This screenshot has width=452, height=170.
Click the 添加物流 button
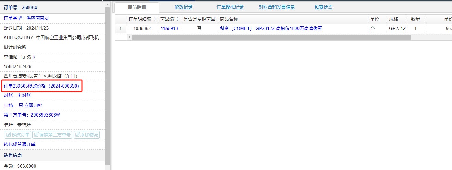(x=87, y=135)
